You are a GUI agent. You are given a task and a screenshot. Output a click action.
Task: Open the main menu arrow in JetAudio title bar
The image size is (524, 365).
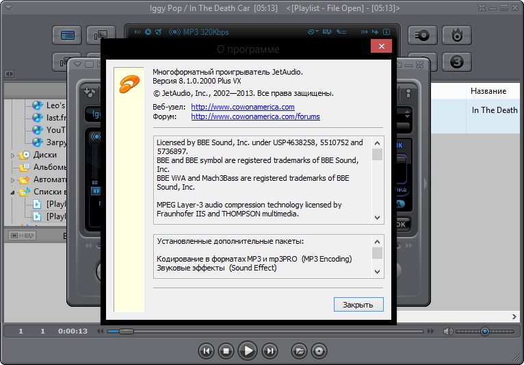click(x=9, y=7)
